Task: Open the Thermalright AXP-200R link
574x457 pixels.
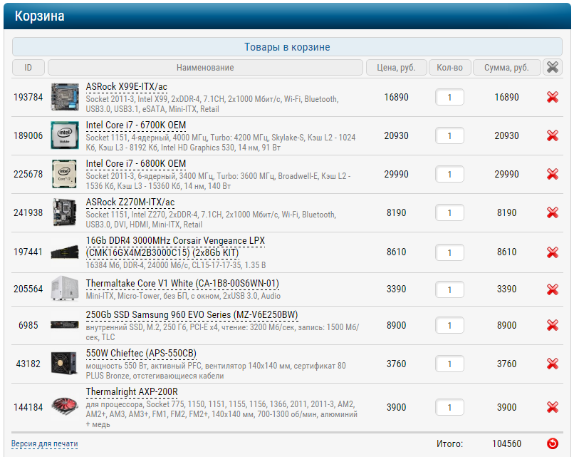Action: 132,392
